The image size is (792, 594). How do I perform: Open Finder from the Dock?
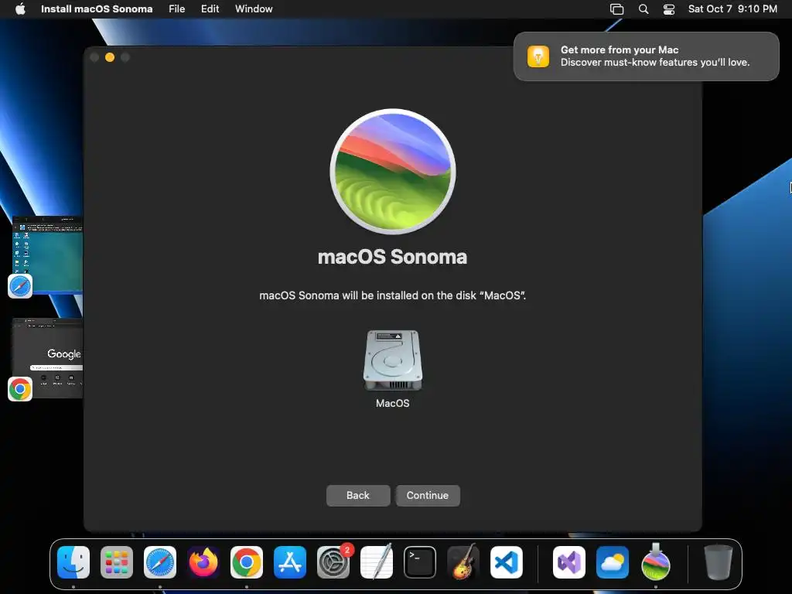[73, 562]
